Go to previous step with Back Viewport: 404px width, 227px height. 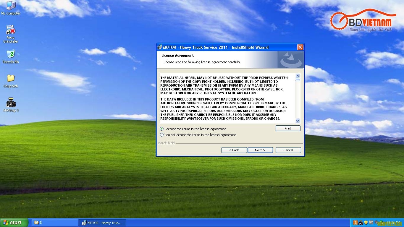tap(234, 150)
